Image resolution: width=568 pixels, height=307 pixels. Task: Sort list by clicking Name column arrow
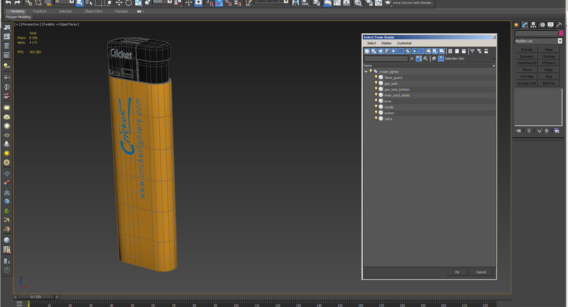click(x=494, y=66)
